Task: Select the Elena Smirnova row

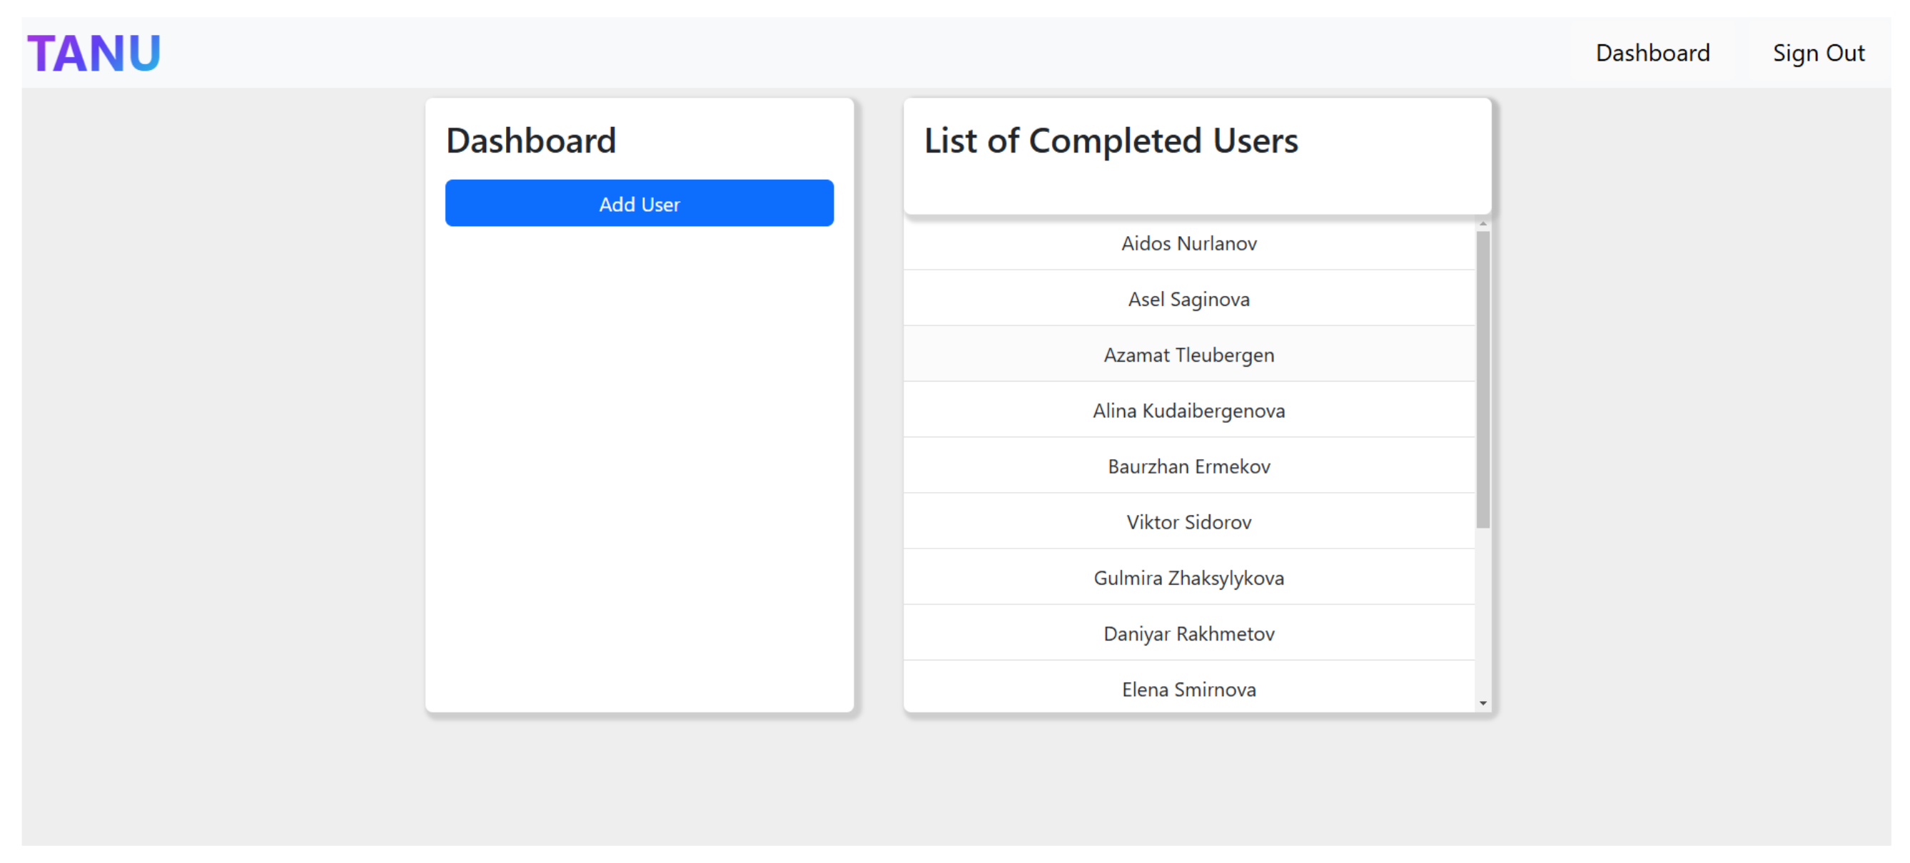Action: pos(1188,690)
